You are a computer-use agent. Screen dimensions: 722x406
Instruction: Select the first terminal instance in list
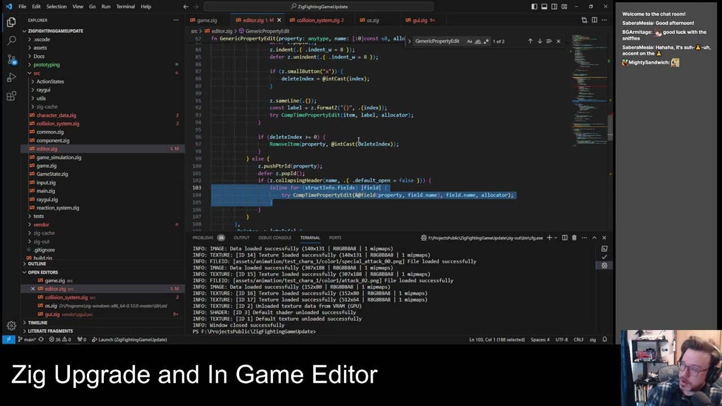(604, 248)
